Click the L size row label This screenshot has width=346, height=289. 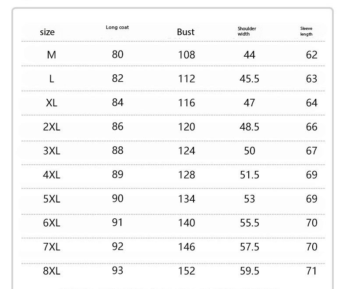(x=52, y=79)
